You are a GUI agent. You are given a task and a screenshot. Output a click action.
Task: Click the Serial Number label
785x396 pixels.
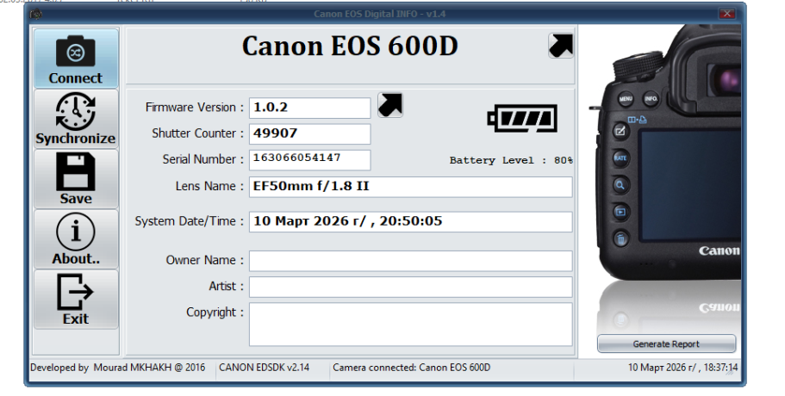click(x=203, y=159)
